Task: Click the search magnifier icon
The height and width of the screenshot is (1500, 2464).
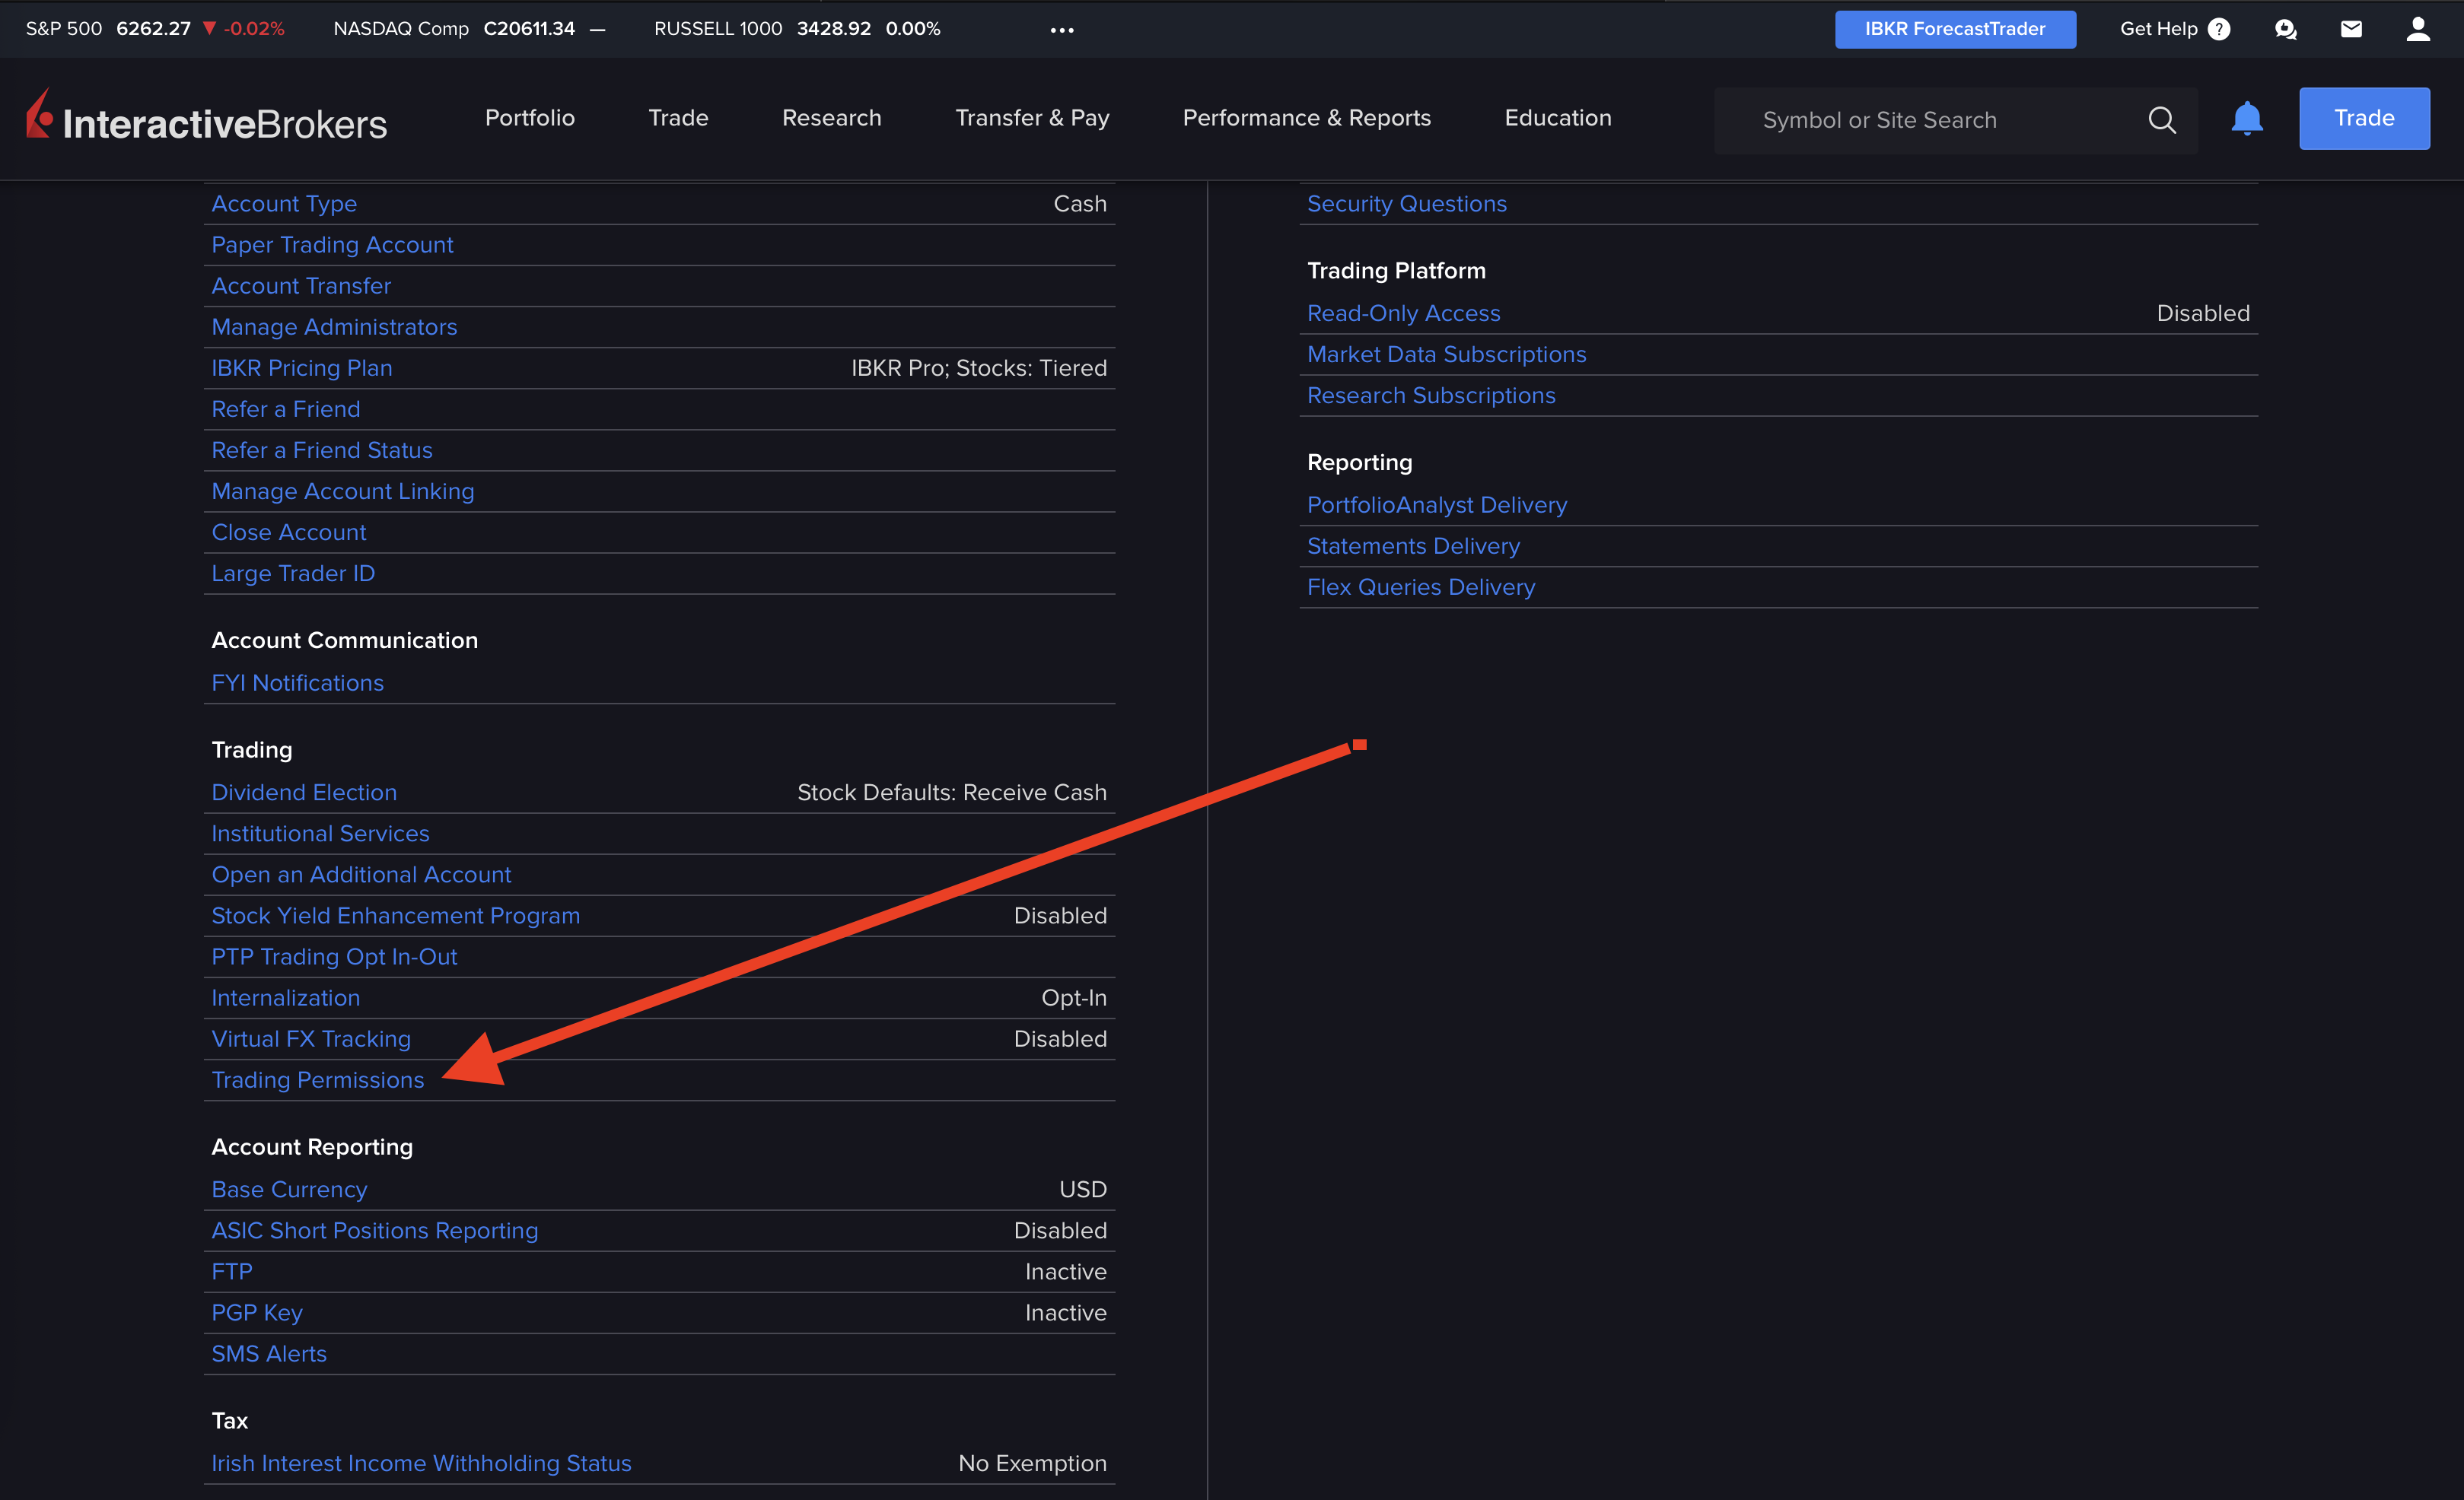Action: point(2161,120)
